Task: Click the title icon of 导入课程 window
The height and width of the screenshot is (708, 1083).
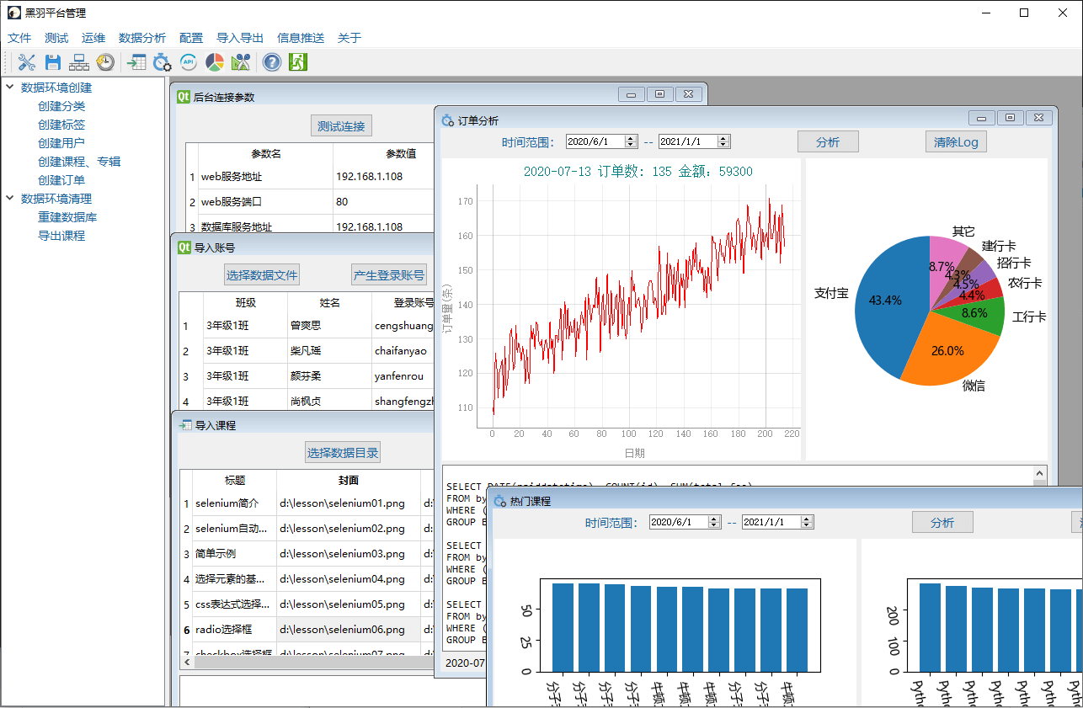Action: 184,425
